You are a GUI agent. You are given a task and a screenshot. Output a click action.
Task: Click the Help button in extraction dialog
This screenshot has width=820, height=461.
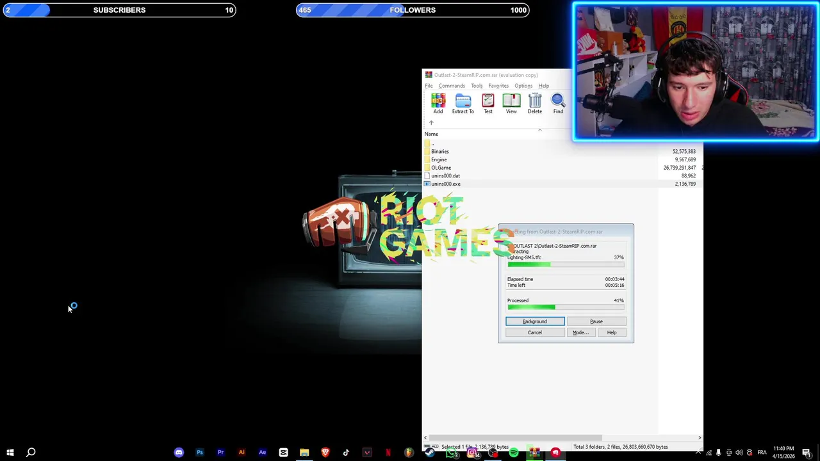(612, 332)
